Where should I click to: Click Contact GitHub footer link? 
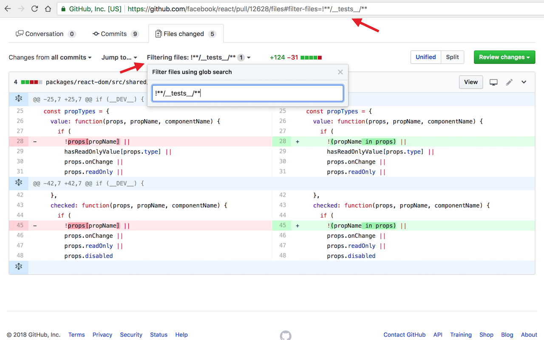405,335
